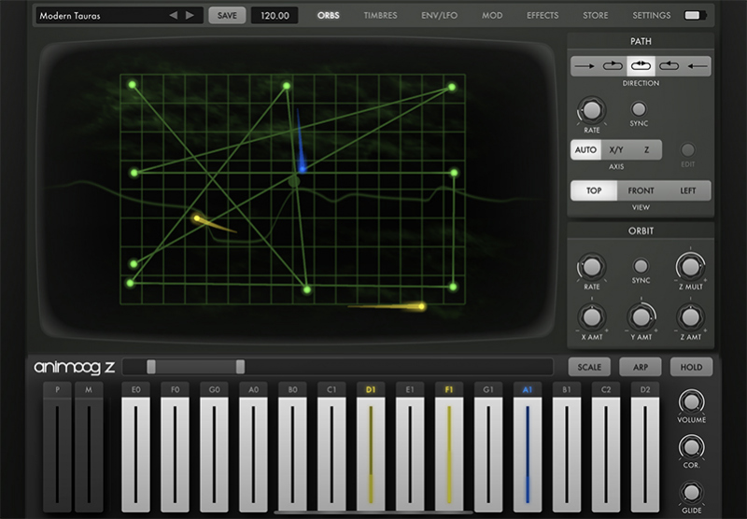This screenshot has width=747, height=519.
Task: Click the previous preset arrow
Action: click(x=173, y=16)
